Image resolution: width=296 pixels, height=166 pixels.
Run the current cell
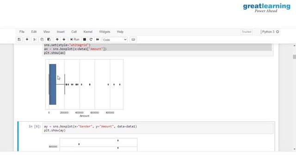[x=75, y=40]
